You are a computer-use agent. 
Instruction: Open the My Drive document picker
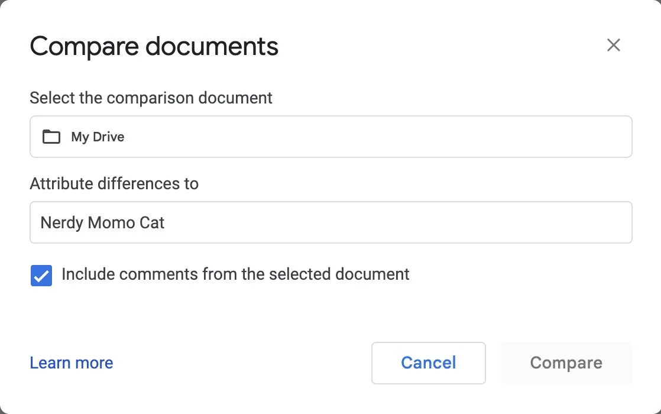(x=330, y=137)
